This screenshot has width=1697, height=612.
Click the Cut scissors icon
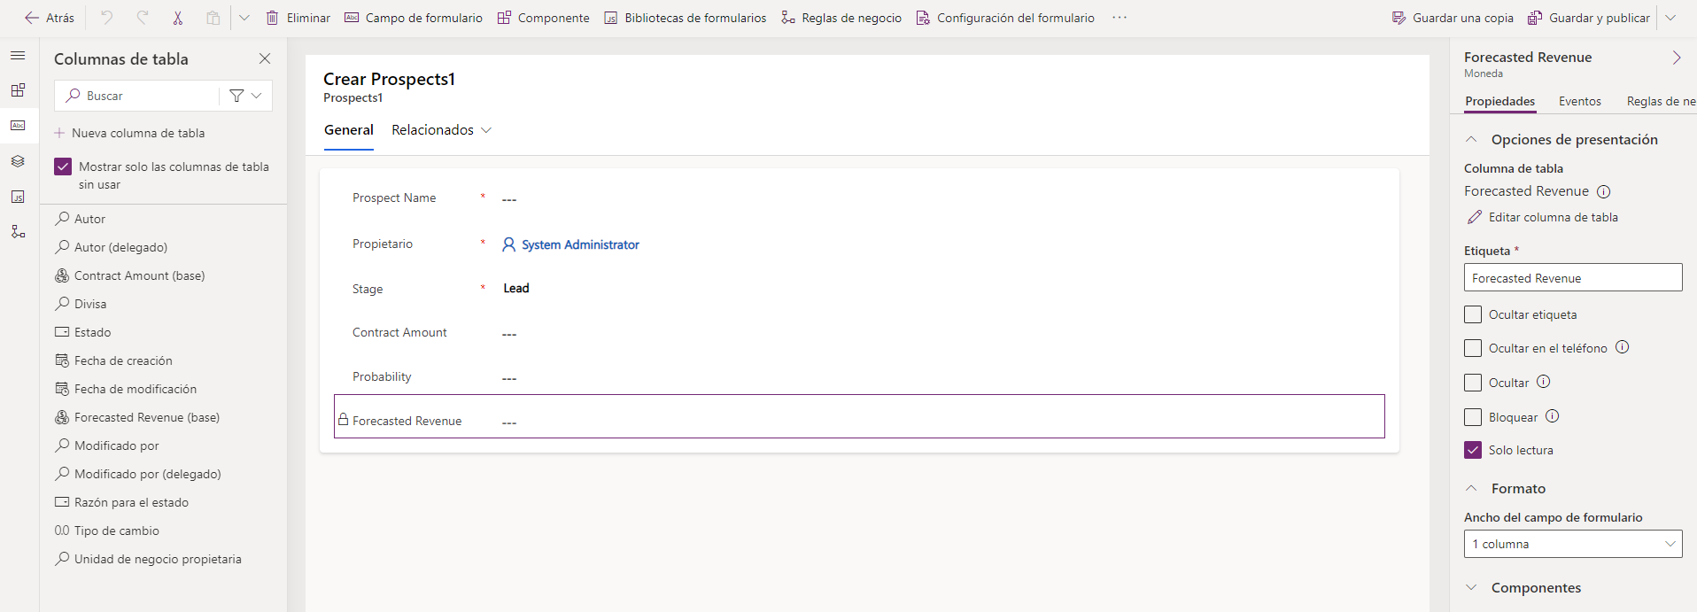tap(178, 18)
